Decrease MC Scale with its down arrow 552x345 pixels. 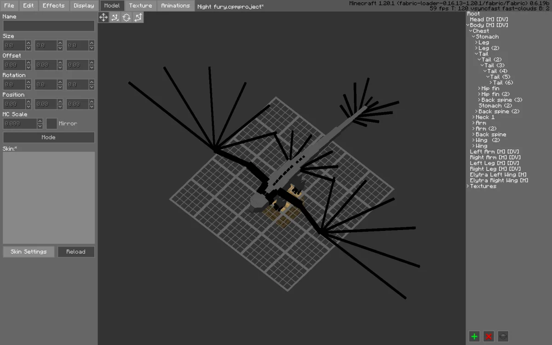click(40, 126)
